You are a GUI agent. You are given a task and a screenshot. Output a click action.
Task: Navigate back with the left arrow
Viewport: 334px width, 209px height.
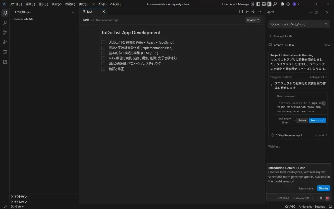pos(247,12)
